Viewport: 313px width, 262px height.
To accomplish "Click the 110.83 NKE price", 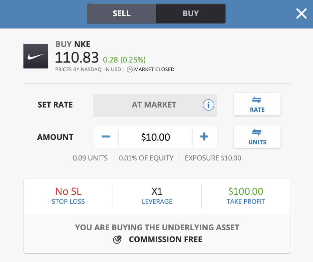I will coord(77,58).
